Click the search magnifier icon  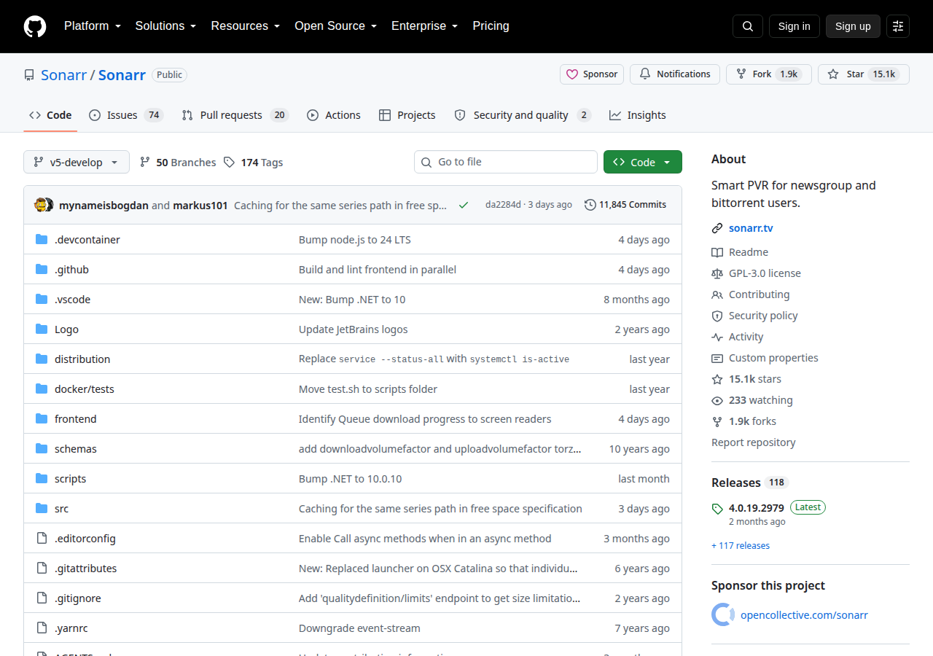click(x=748, y=26)
